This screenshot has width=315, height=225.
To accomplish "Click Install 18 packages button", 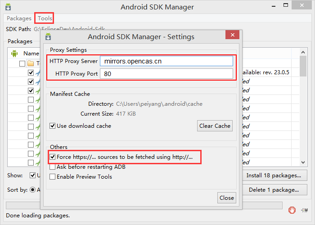I will (274, 175).
